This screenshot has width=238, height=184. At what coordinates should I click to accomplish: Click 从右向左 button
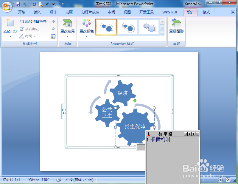pos(30,29)
